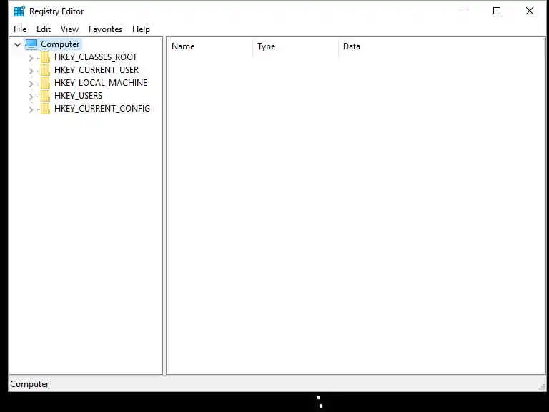Collapse the Computer root node
Image resolution: width=549 pixels, height=412 pixels.
pyautogui.click(x=17, y=44)
